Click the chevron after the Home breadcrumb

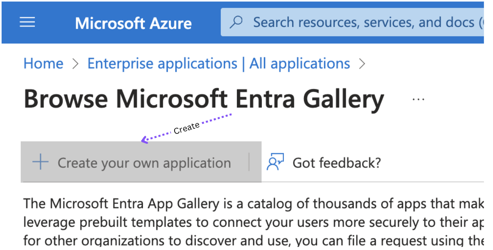point(75,64)
